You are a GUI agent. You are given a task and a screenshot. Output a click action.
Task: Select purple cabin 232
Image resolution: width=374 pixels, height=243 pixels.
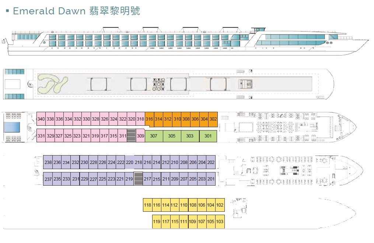[x=75, y=162]
